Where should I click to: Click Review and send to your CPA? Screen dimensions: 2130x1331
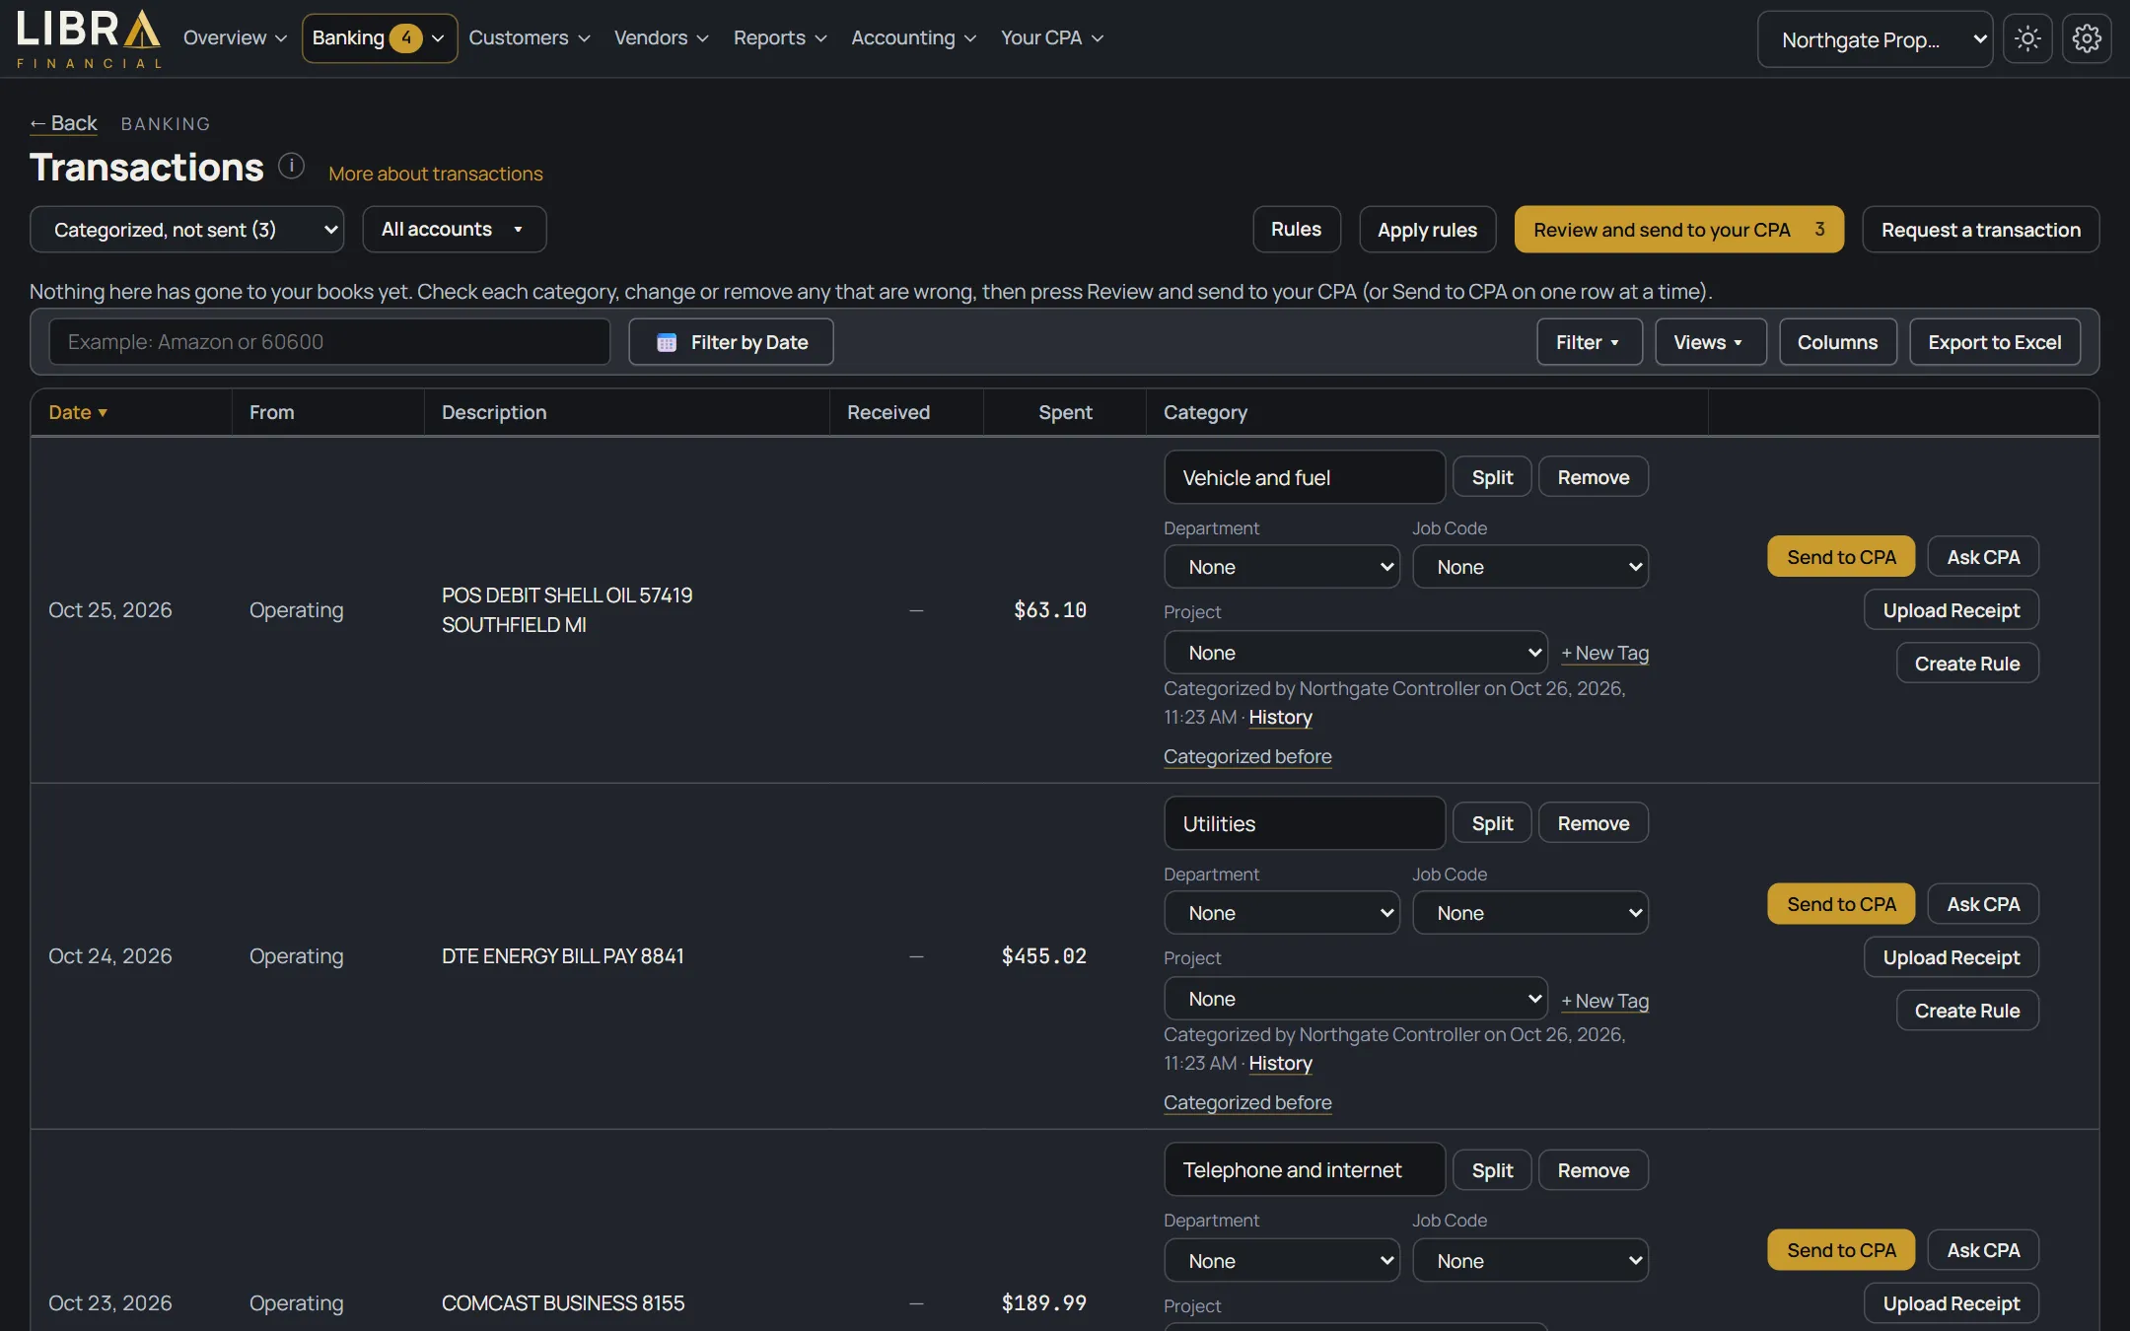tap(1678, 230)
